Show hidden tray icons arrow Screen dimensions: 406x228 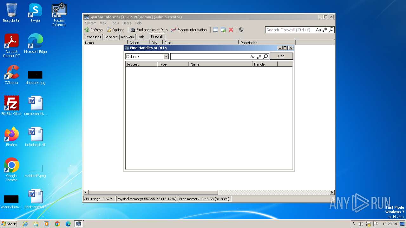pos(354,224)
